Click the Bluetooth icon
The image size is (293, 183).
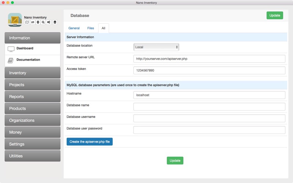pos(38,22)
